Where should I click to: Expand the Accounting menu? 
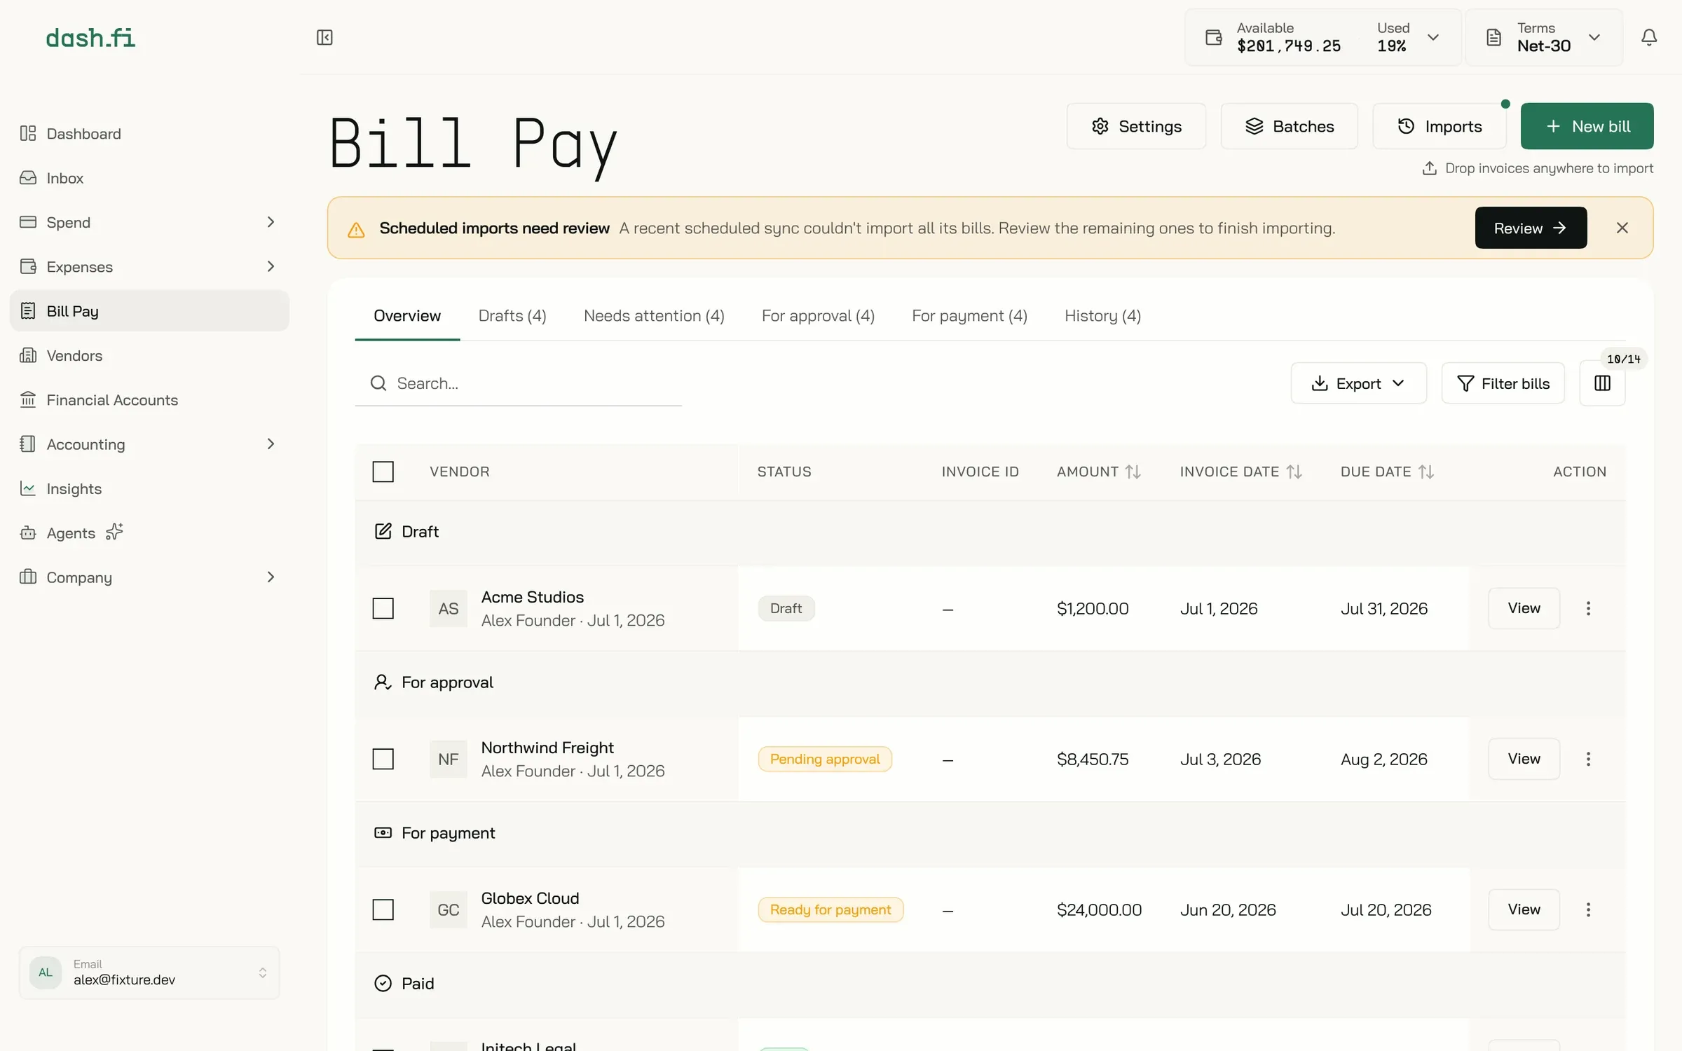pyautogui.click(x=149, y=444)
